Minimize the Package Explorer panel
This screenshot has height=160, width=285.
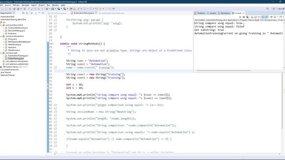tap(39, 13)
